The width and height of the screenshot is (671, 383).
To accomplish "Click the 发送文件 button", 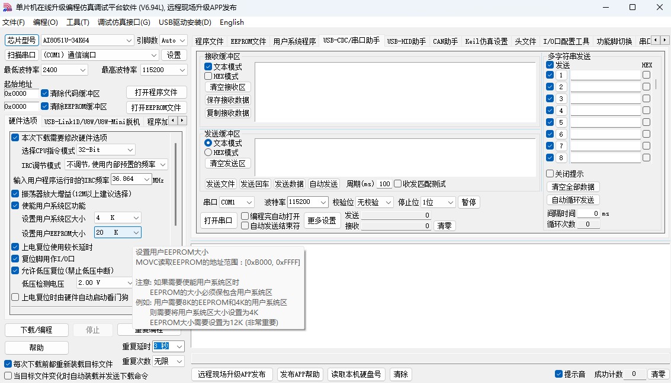I will pyautogui.click(x=220, y=184).
